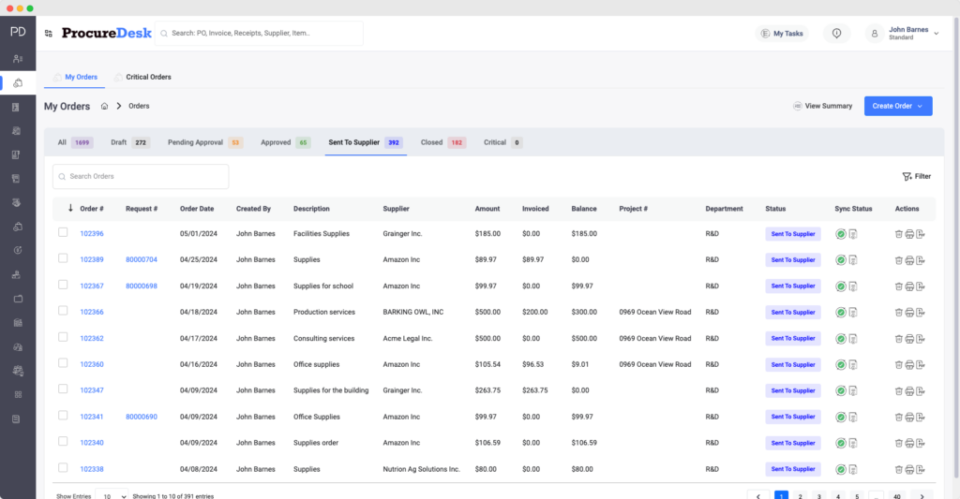Click export document icon for order 102341
The width and height of the screenshot is (960, 499).
tap(921, 417)
